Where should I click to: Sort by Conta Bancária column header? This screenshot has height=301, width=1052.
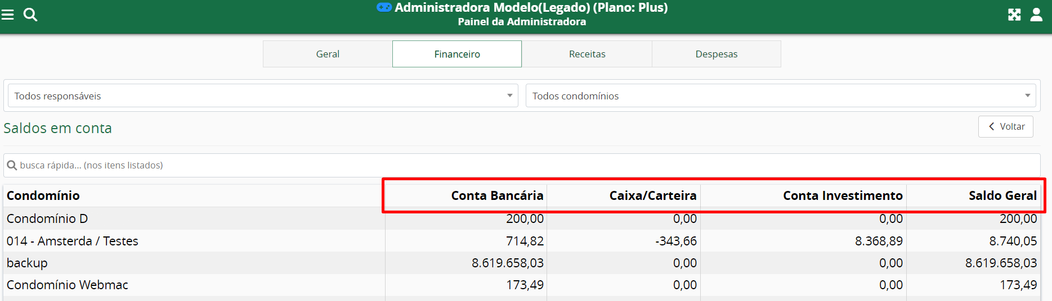(x=497, y=195)
